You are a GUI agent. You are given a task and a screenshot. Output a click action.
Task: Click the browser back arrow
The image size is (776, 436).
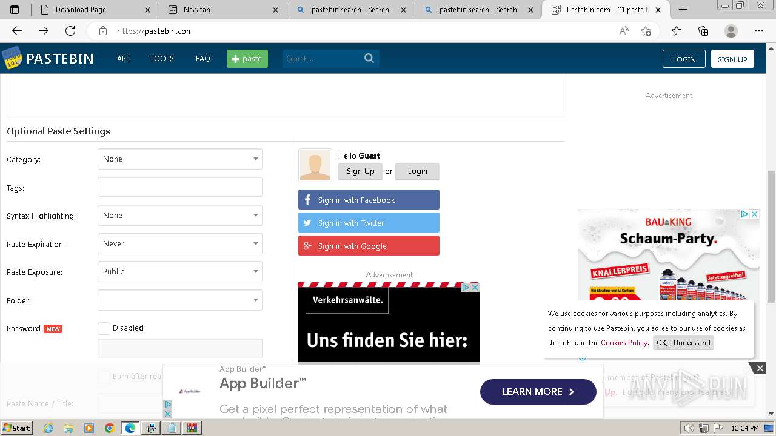pos(17,31)
